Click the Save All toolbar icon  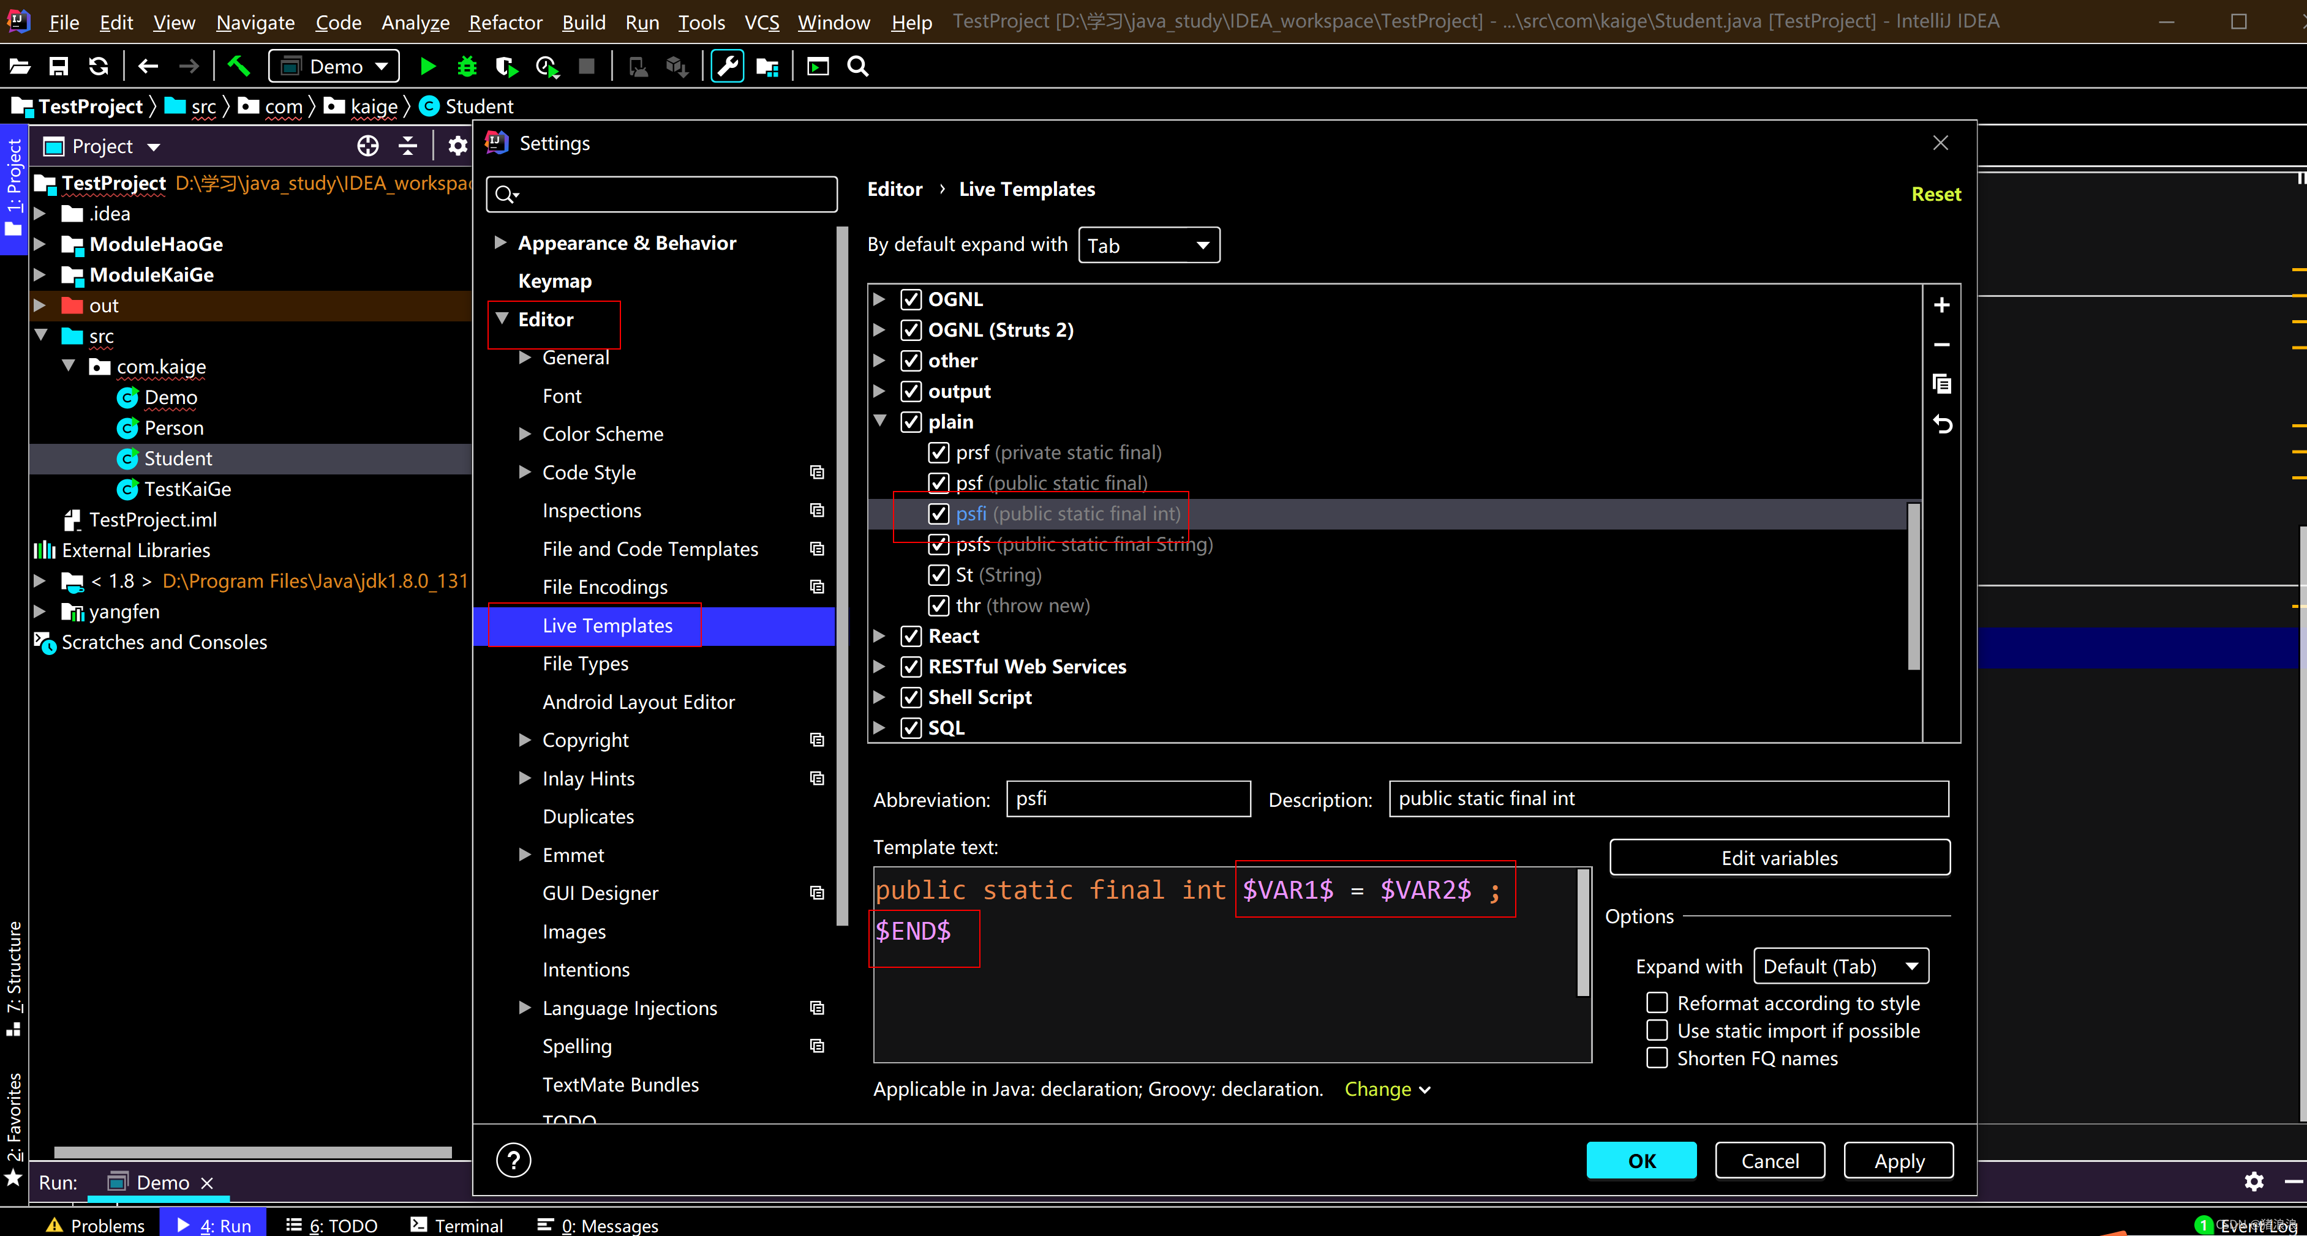[x=59, y=66]
